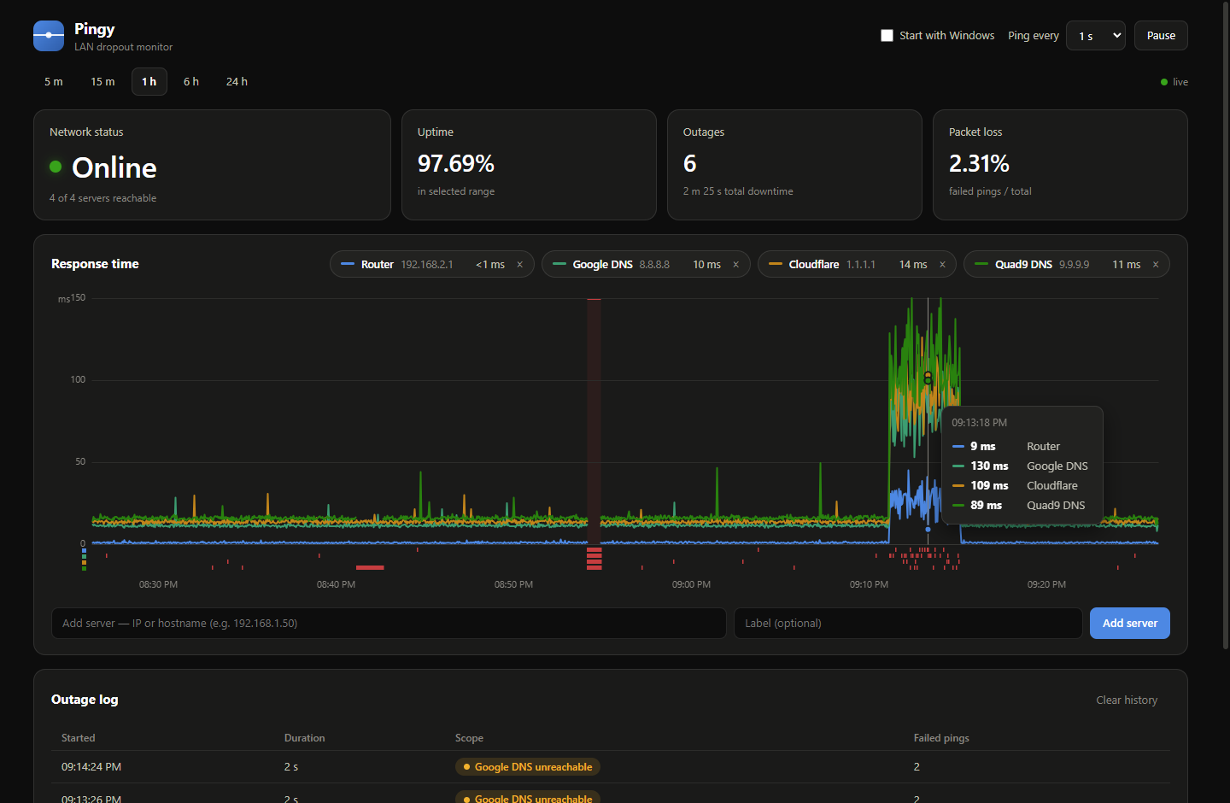Click the green Online status dot
Viewport: 1230px width, 803px height.
click(56, 167)
